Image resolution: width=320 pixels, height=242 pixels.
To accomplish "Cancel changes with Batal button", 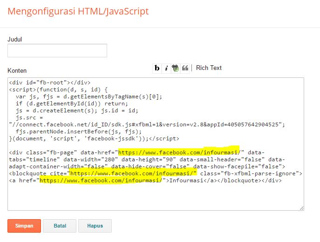I will [60, 226].
